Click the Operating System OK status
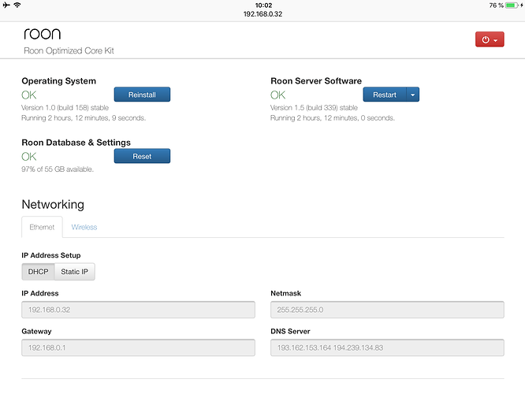 [x=29, y=95]
